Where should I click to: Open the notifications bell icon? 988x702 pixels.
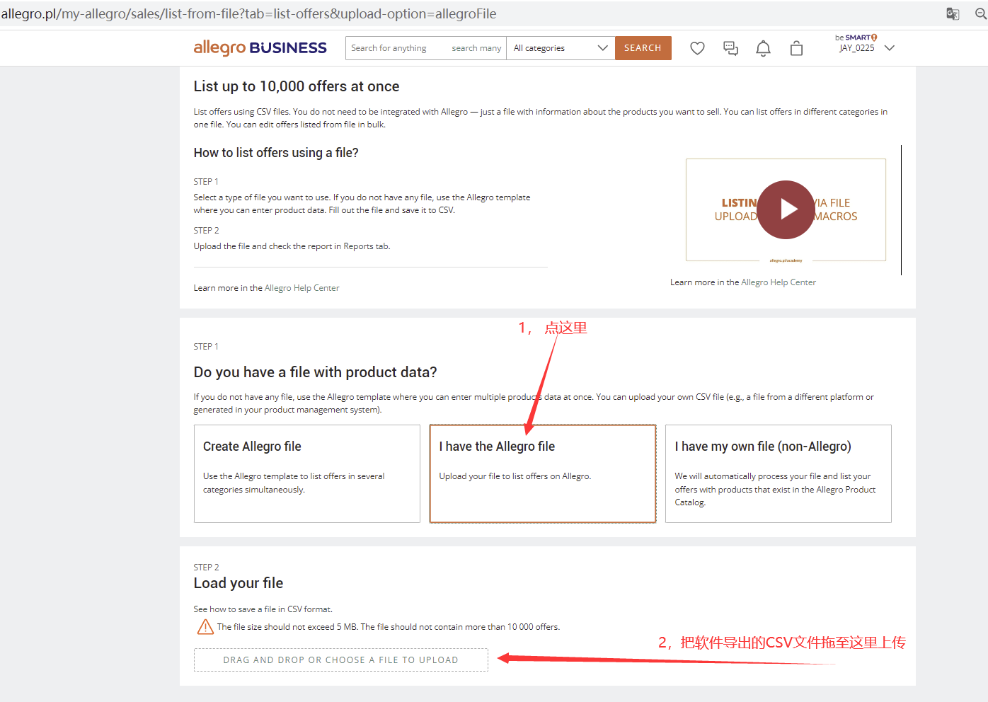(x=763, y=48)
